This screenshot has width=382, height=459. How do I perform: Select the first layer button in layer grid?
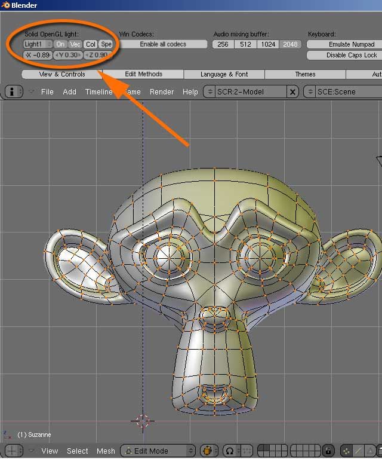[262, 448]
